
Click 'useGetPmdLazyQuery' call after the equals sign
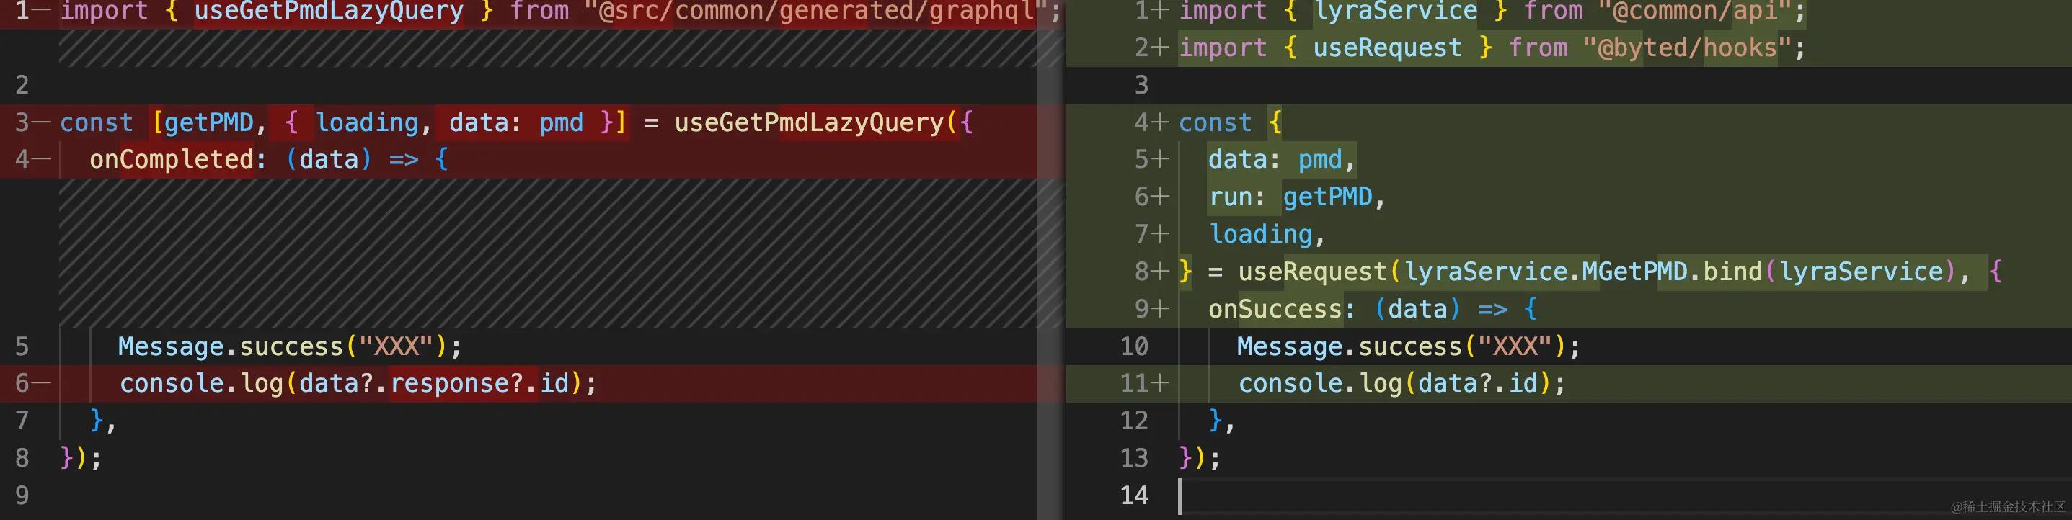808,122
